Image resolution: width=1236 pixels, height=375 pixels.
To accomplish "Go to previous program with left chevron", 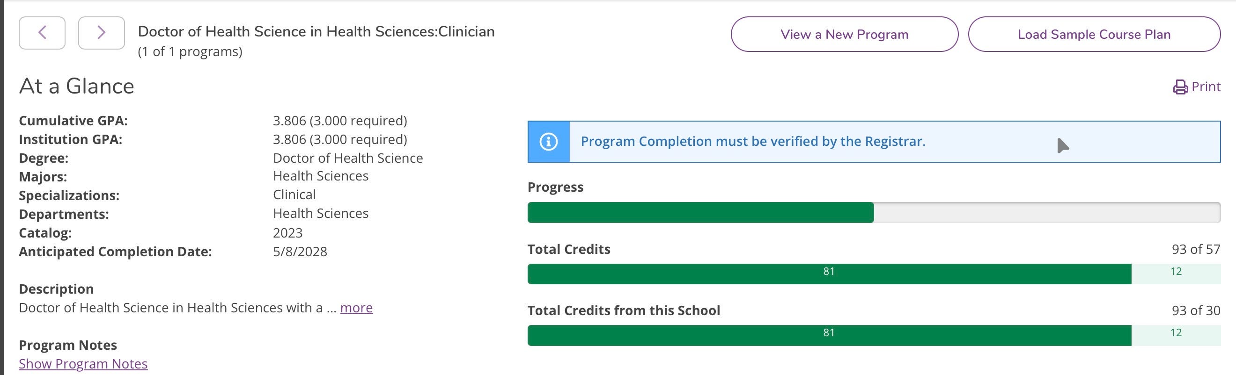I will 42,33.
